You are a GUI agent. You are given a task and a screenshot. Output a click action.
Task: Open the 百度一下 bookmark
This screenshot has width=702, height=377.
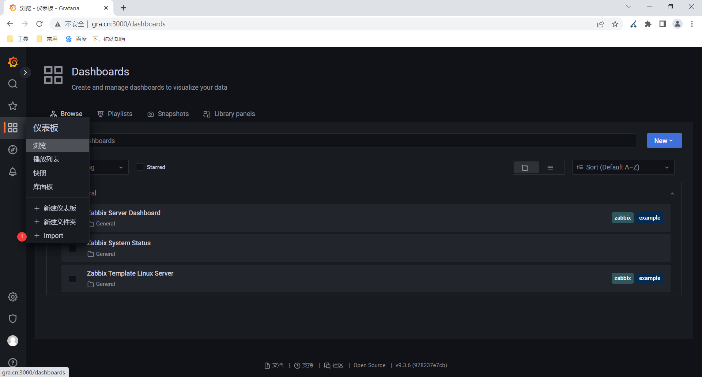[95, 39]
